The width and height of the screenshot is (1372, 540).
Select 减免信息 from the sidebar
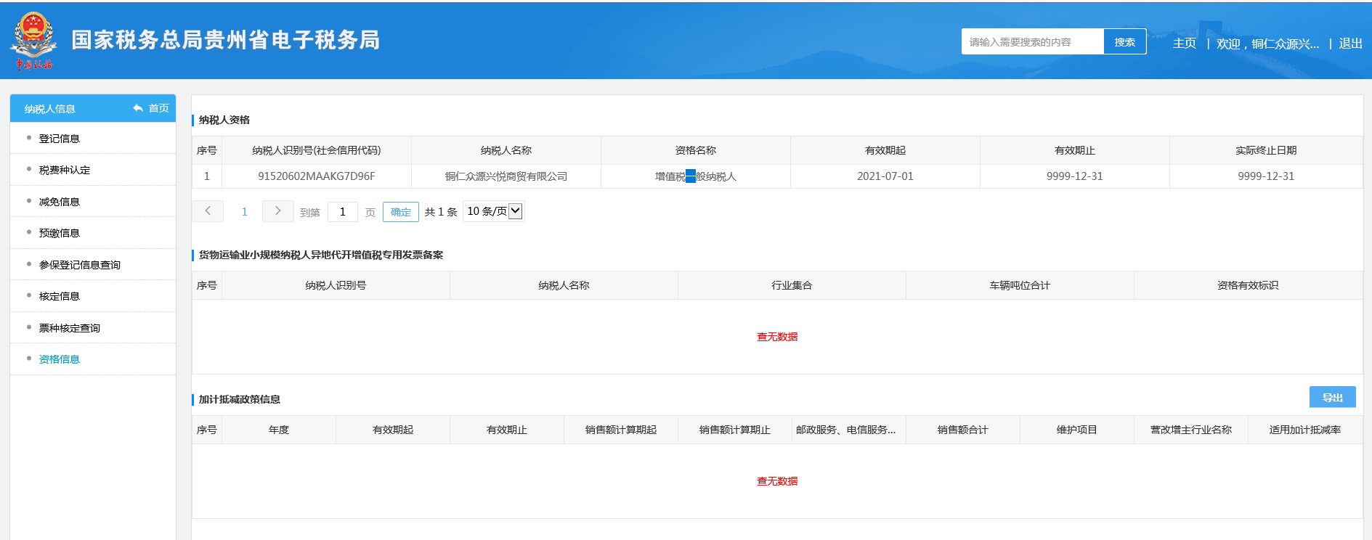(60, 202)
